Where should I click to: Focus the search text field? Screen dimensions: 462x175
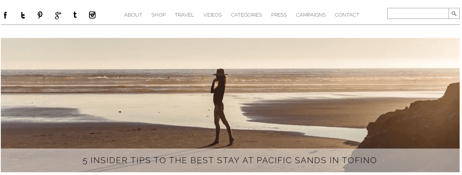click(x=418, y=13)
